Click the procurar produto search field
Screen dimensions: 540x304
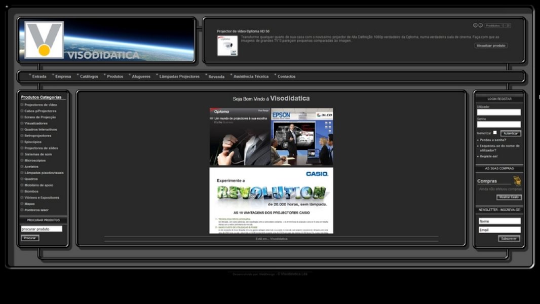pyautogui.click(x=42, y=229)
